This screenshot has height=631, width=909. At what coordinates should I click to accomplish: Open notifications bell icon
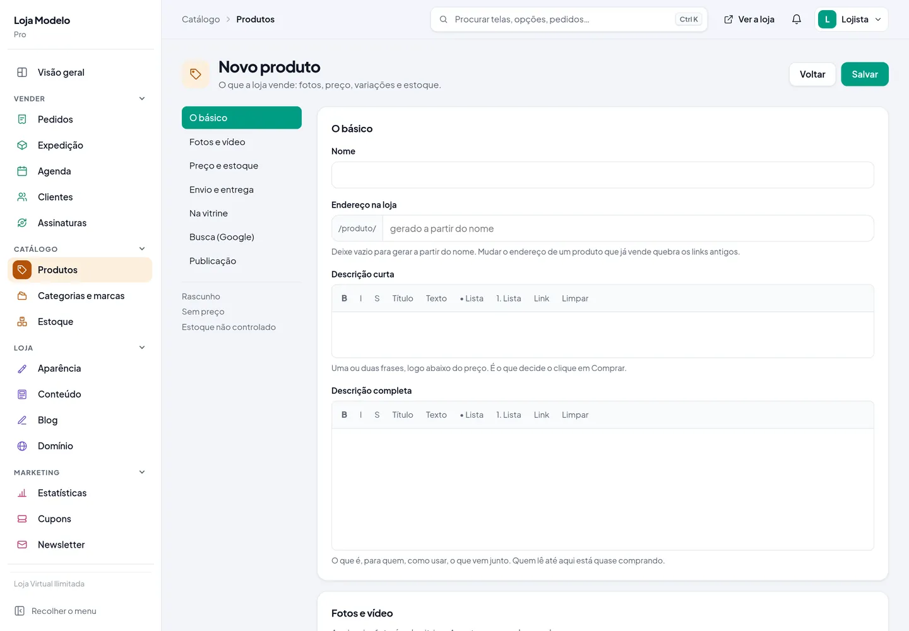click(797, 20)
